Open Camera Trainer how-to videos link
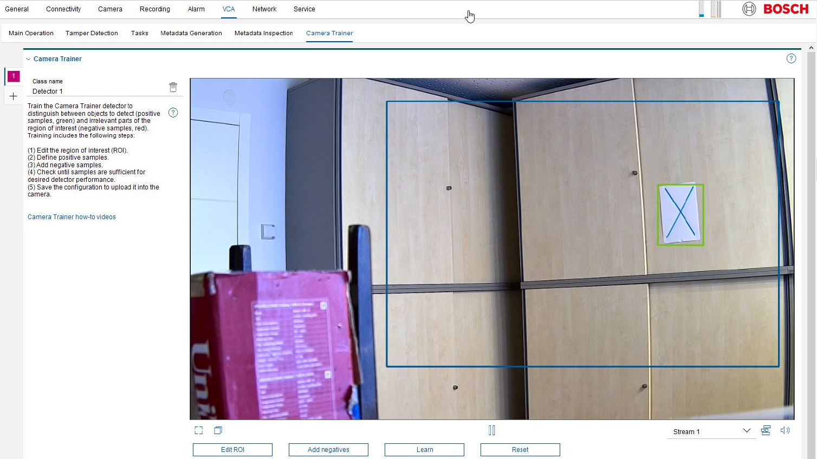Screen dimensions: 817x459 click(72, 217)
